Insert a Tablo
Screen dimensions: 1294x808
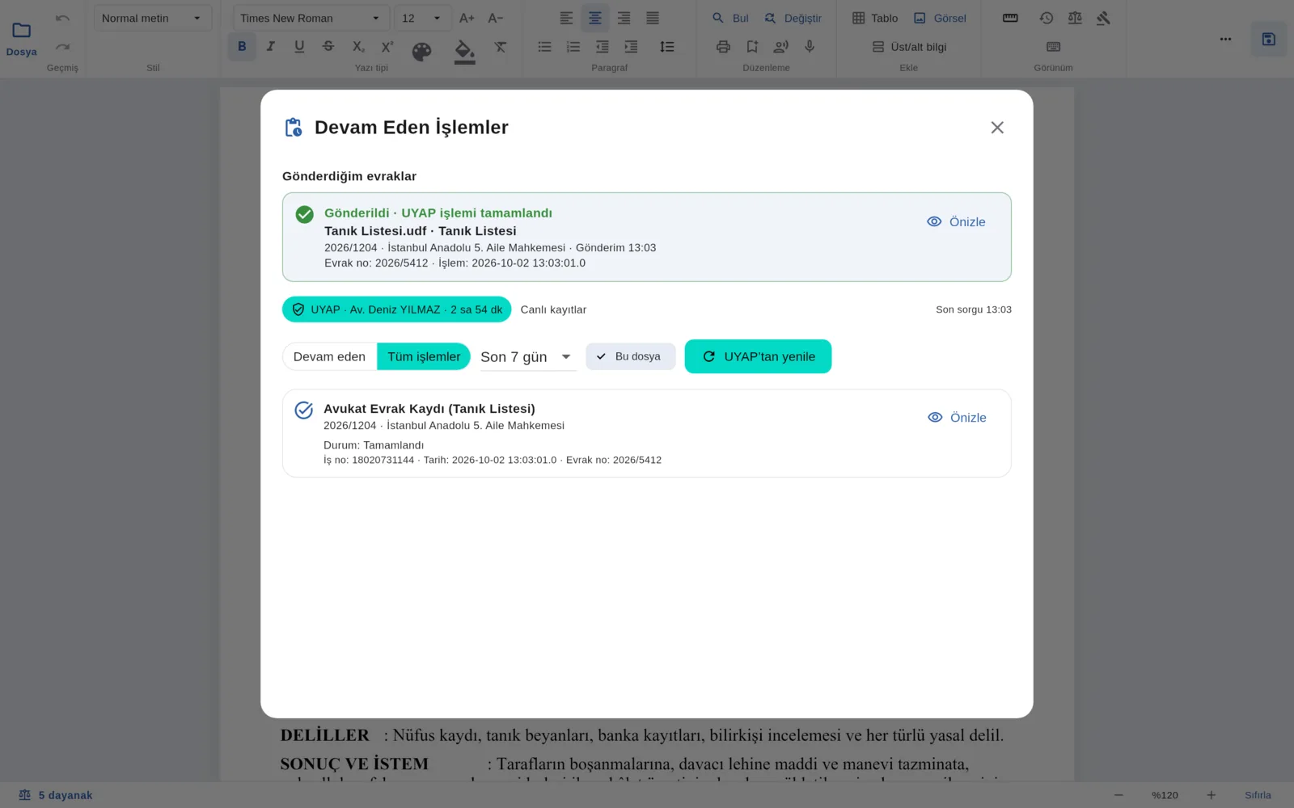tap(875, 18)
